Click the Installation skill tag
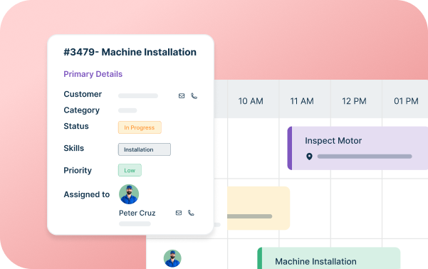This screenshot has width=428, height=269. pyautogui.click(x=145, y=149)
